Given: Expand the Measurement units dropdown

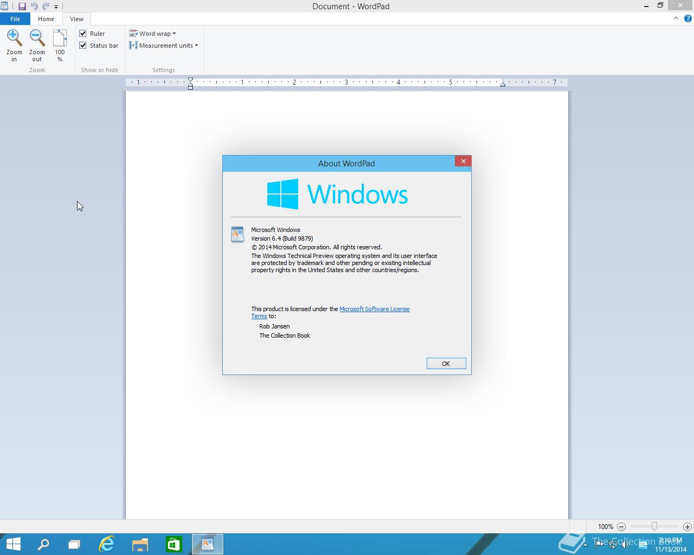Looking at the screenshot, I should click(x=163, y=46).
